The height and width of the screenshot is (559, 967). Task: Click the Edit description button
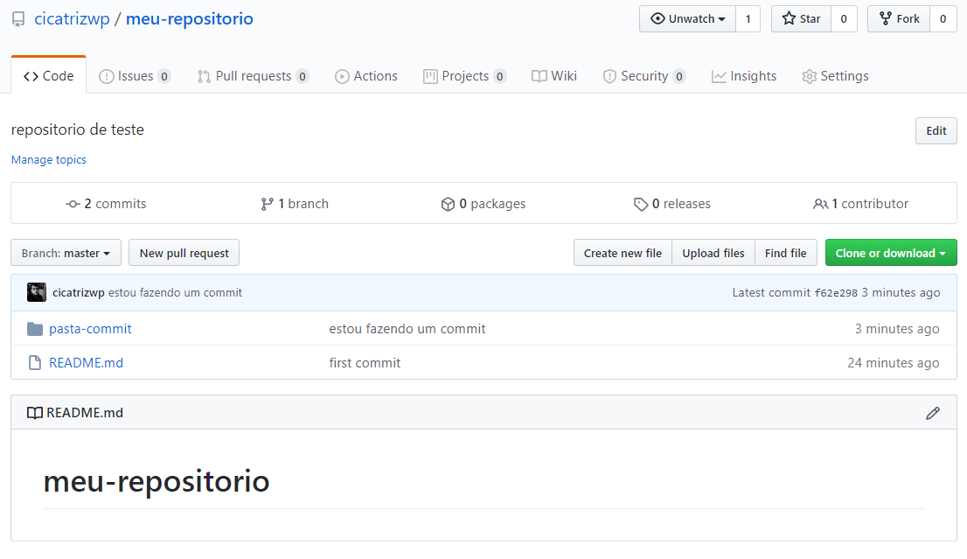pos(936,131)
